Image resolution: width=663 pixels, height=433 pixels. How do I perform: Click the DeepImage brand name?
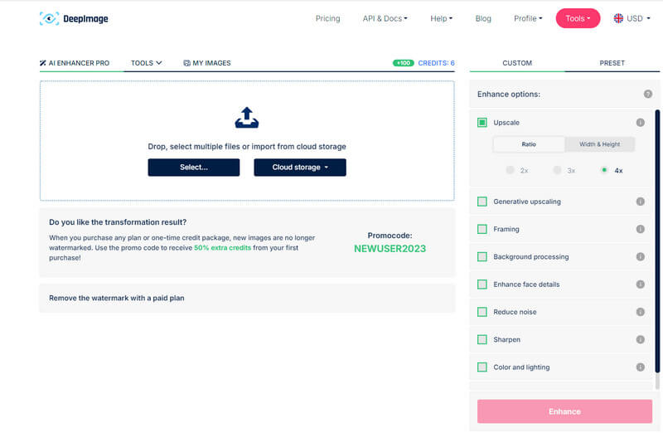coord(86,18)
